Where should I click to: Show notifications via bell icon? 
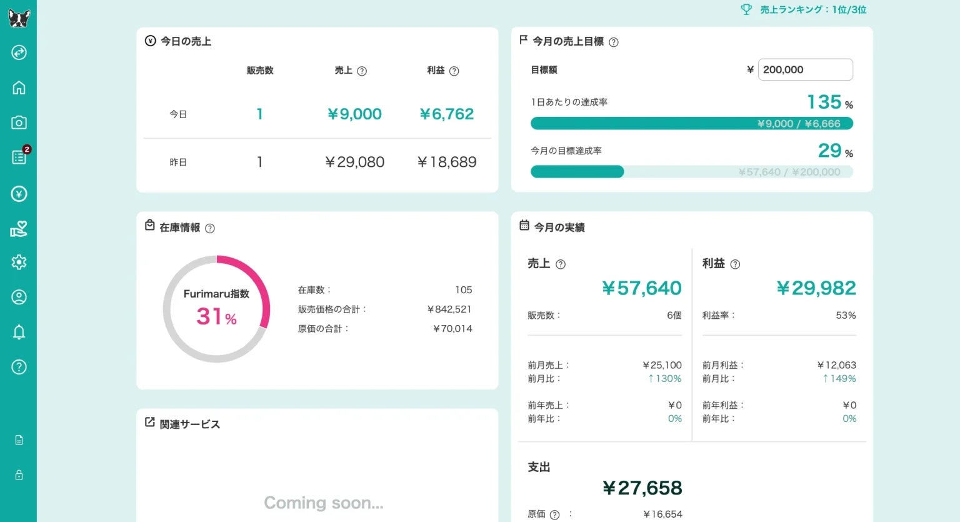click(x=19, y=332)
